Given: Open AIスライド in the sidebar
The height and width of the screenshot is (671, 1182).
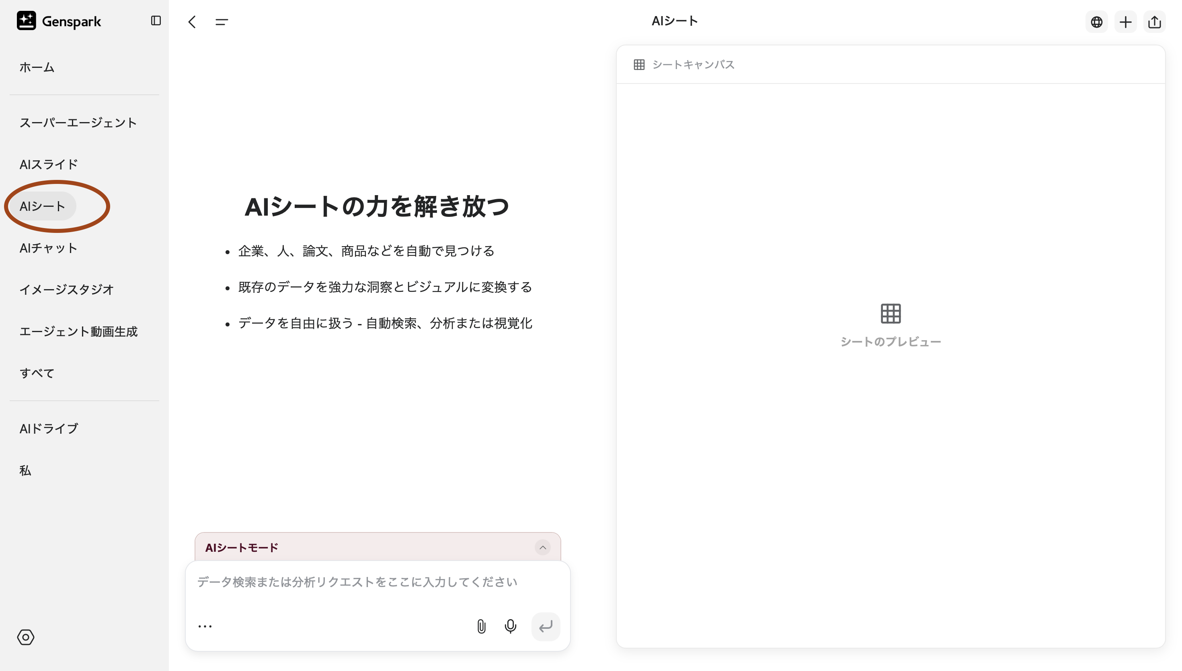Looking at the screenshot, I should coord(48,165).
